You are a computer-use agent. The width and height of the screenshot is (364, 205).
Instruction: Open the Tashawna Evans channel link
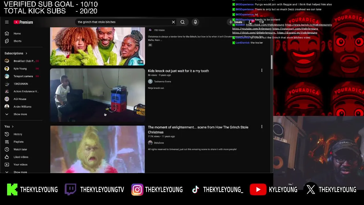click(x=162, y=81)
